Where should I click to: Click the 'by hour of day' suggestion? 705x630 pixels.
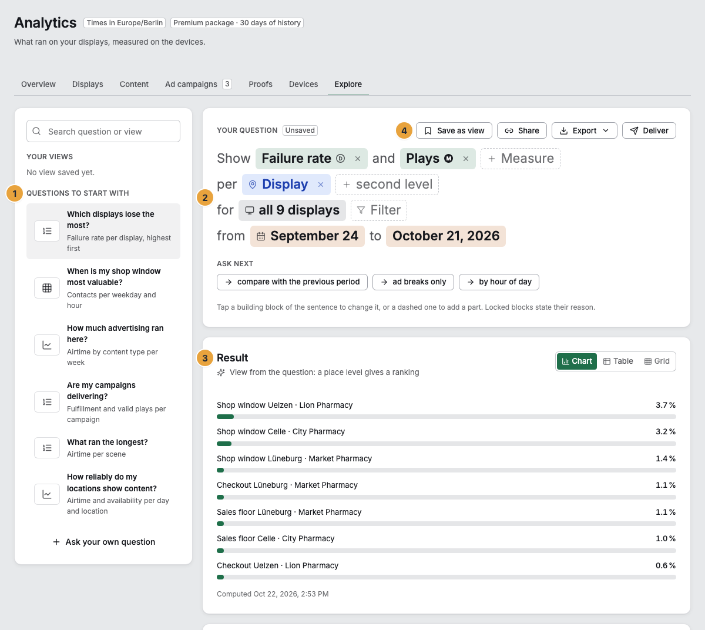coord(499,282)
